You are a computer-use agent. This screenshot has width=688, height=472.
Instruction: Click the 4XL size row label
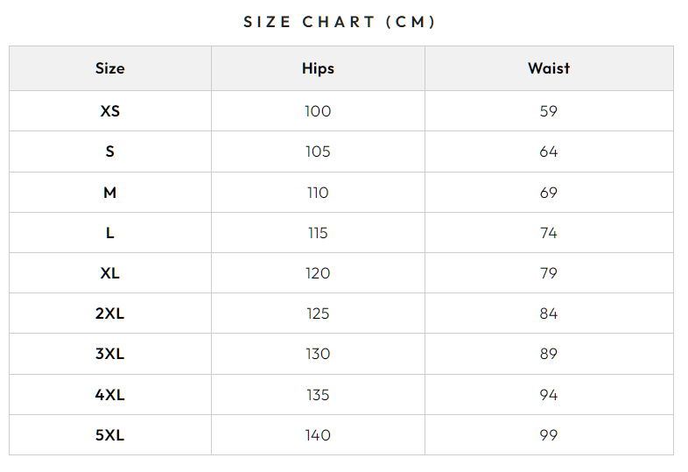(110, 395)
